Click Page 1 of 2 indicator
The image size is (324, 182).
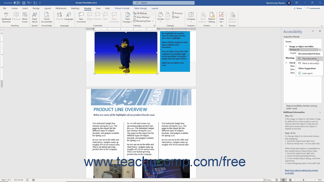6,180
